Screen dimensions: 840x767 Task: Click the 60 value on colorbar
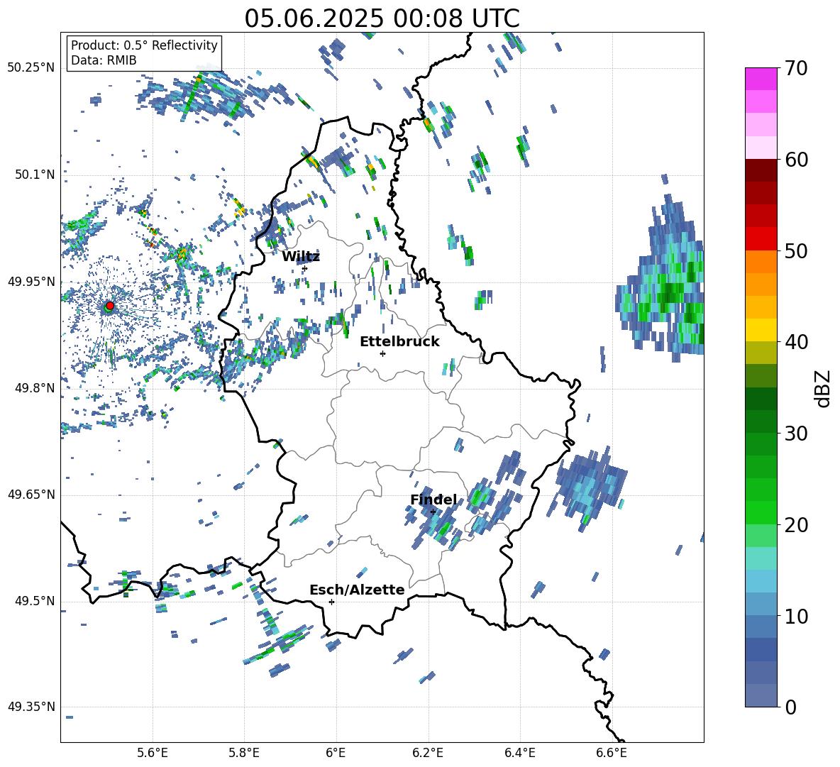[796, 160]
